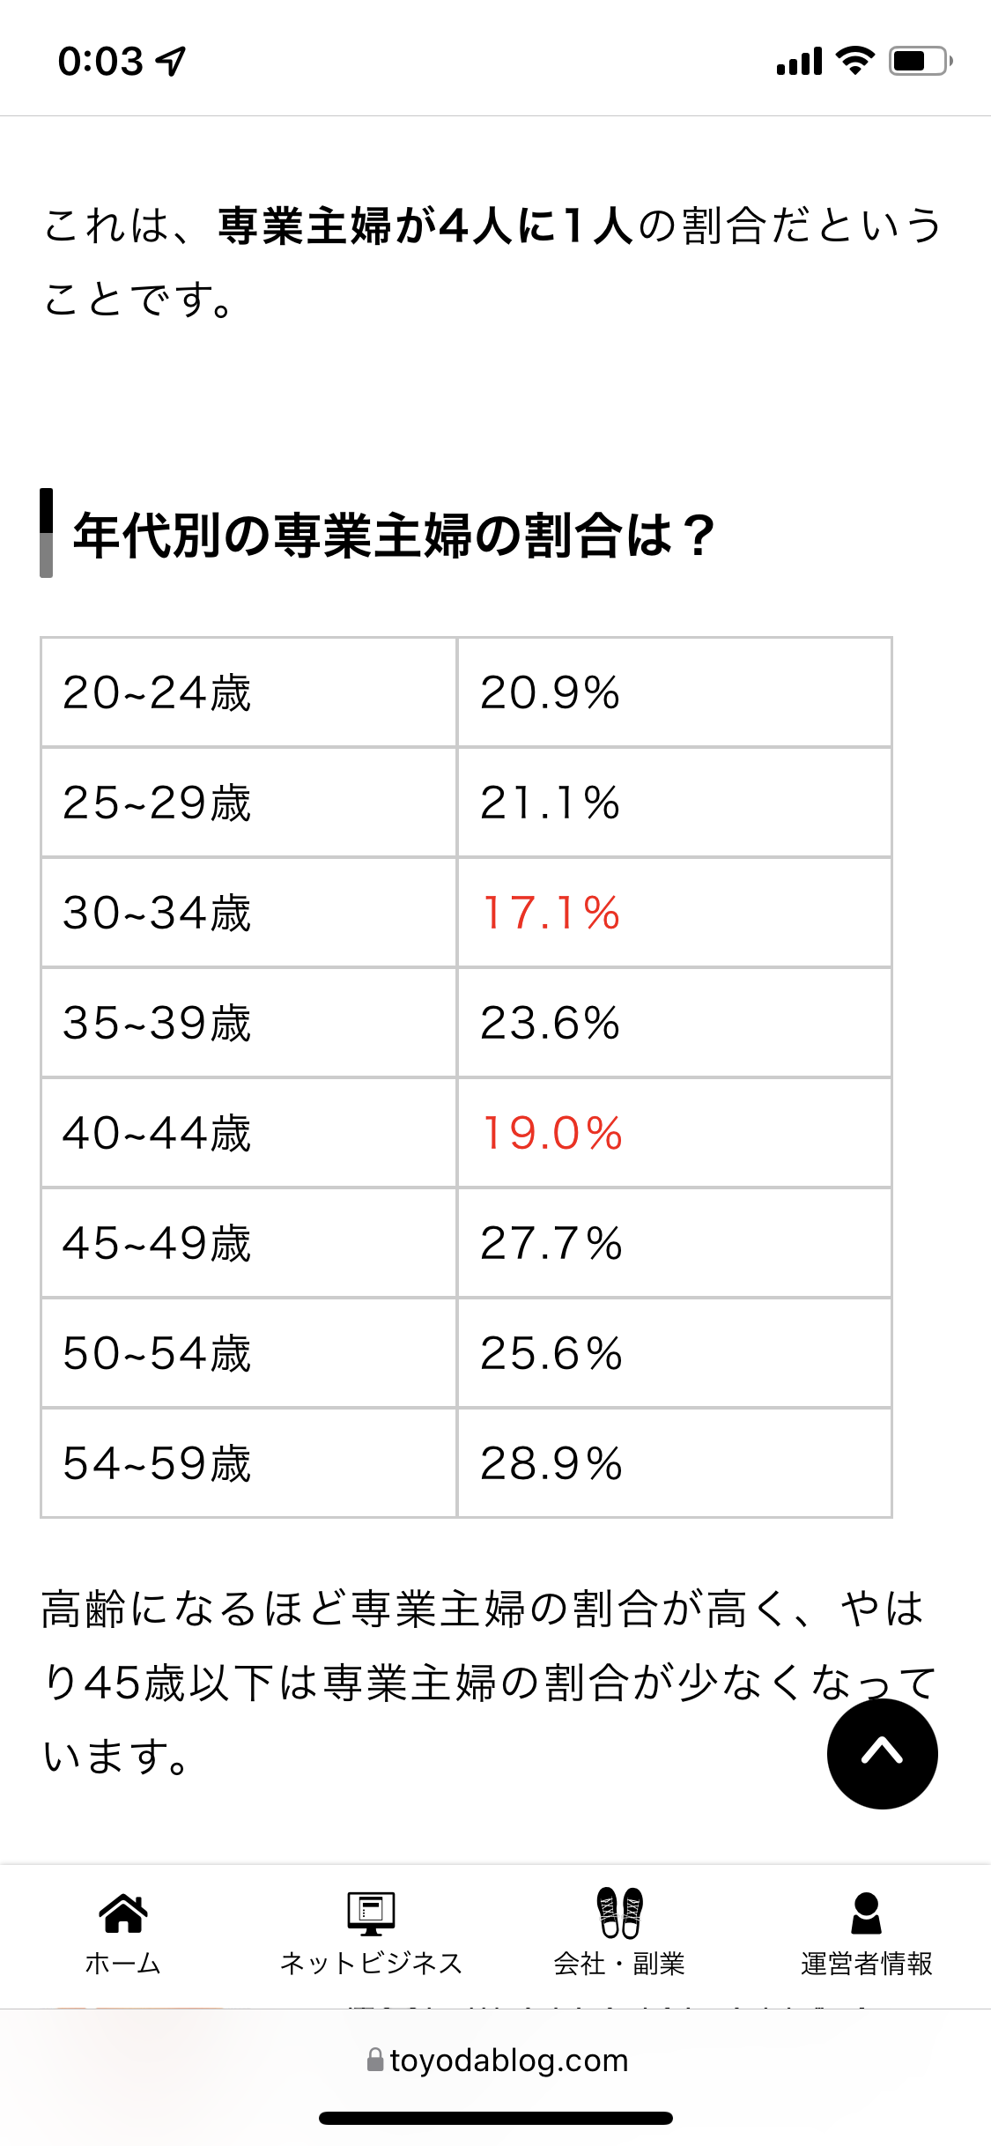The image size is (991, 2146).
Task: Tap the red 17.1% table cell
Action: point(675,912)
